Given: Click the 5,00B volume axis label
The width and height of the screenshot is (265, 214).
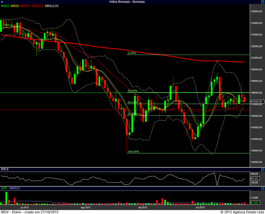Looking at the screenshot, I should pos(254,198).
